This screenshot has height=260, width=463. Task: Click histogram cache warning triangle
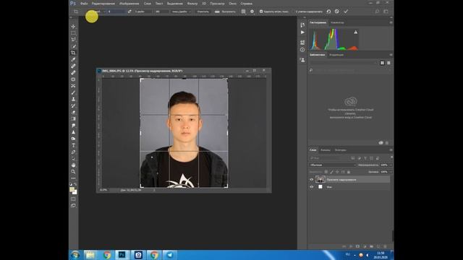[x=356, y=32]
